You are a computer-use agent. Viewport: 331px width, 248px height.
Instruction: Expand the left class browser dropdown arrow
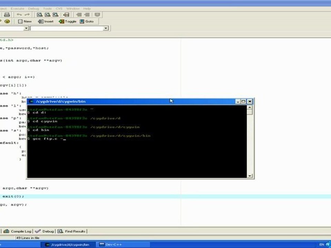point(26,28)
